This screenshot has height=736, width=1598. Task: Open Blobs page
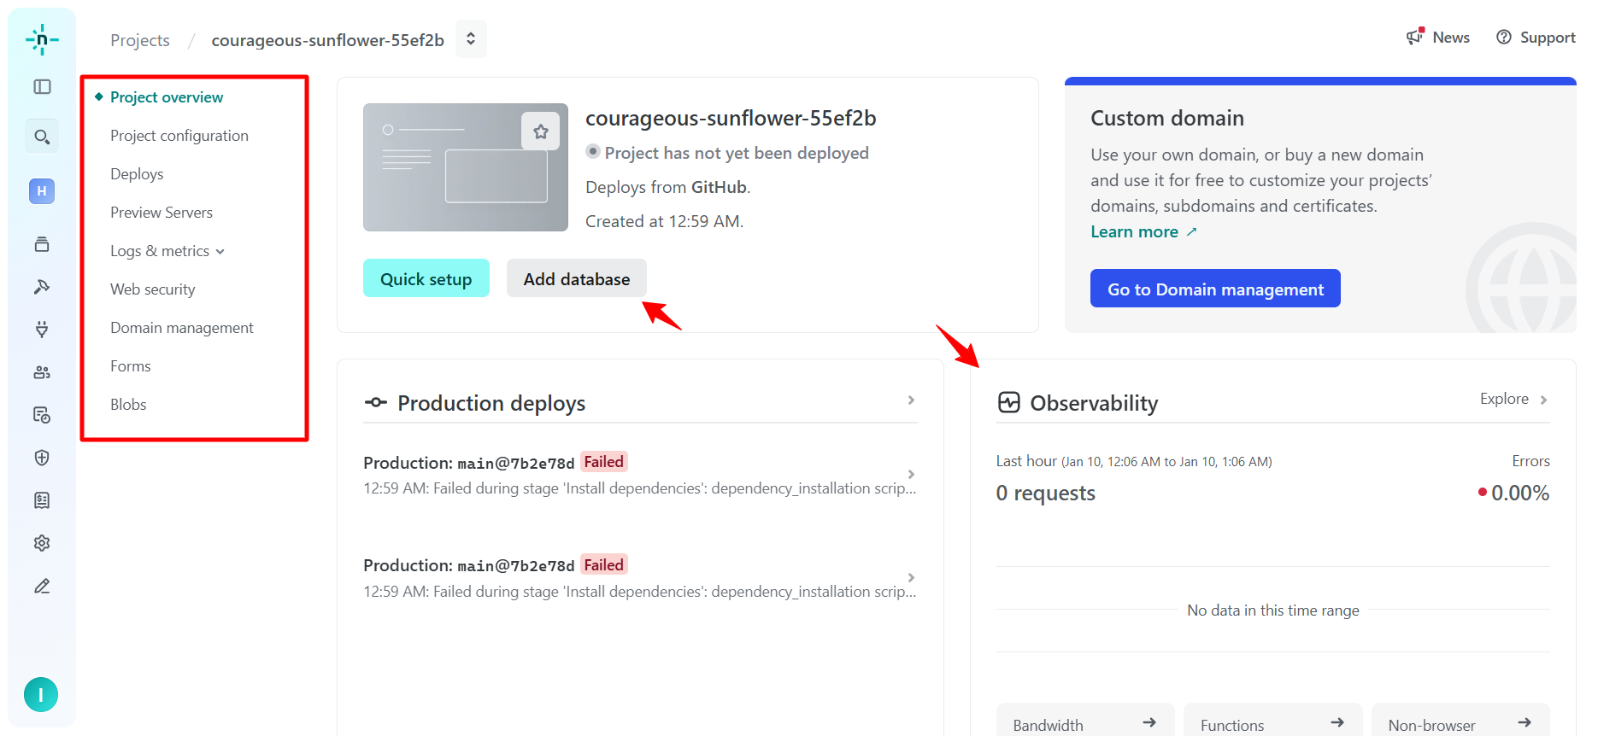click(128, 405)
